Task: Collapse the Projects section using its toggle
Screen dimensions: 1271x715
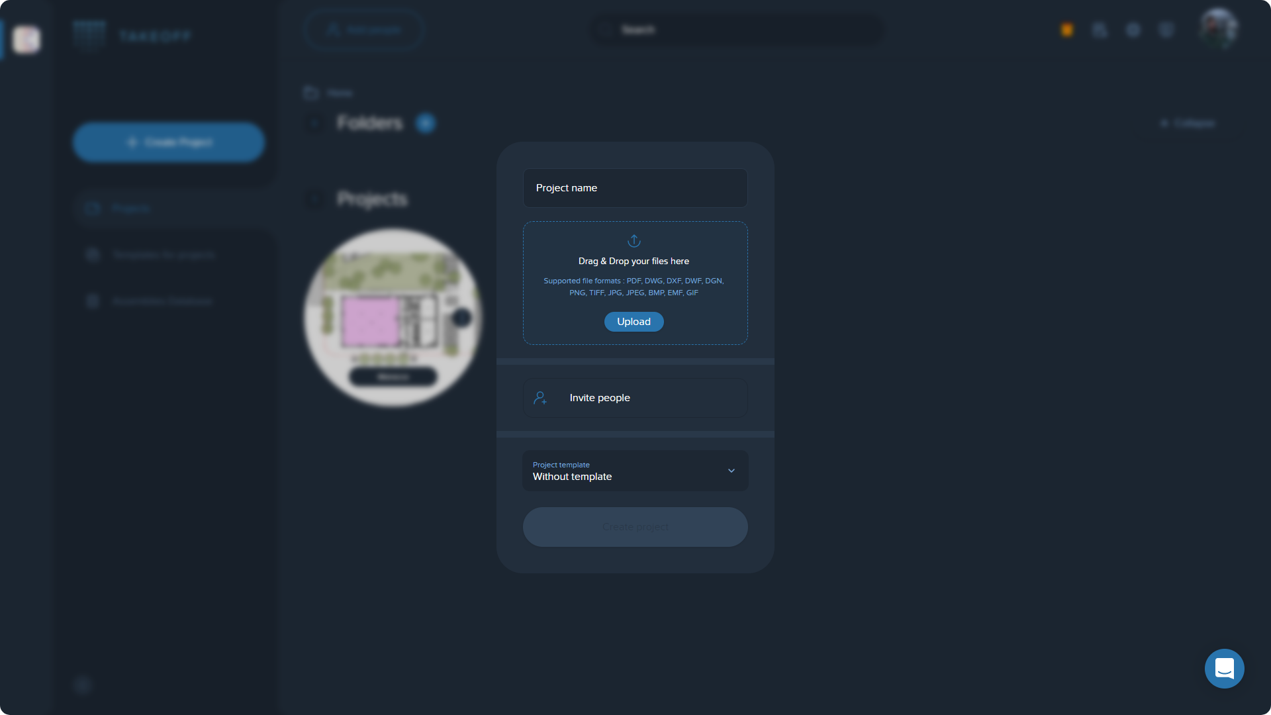Action: coord(314,199)
